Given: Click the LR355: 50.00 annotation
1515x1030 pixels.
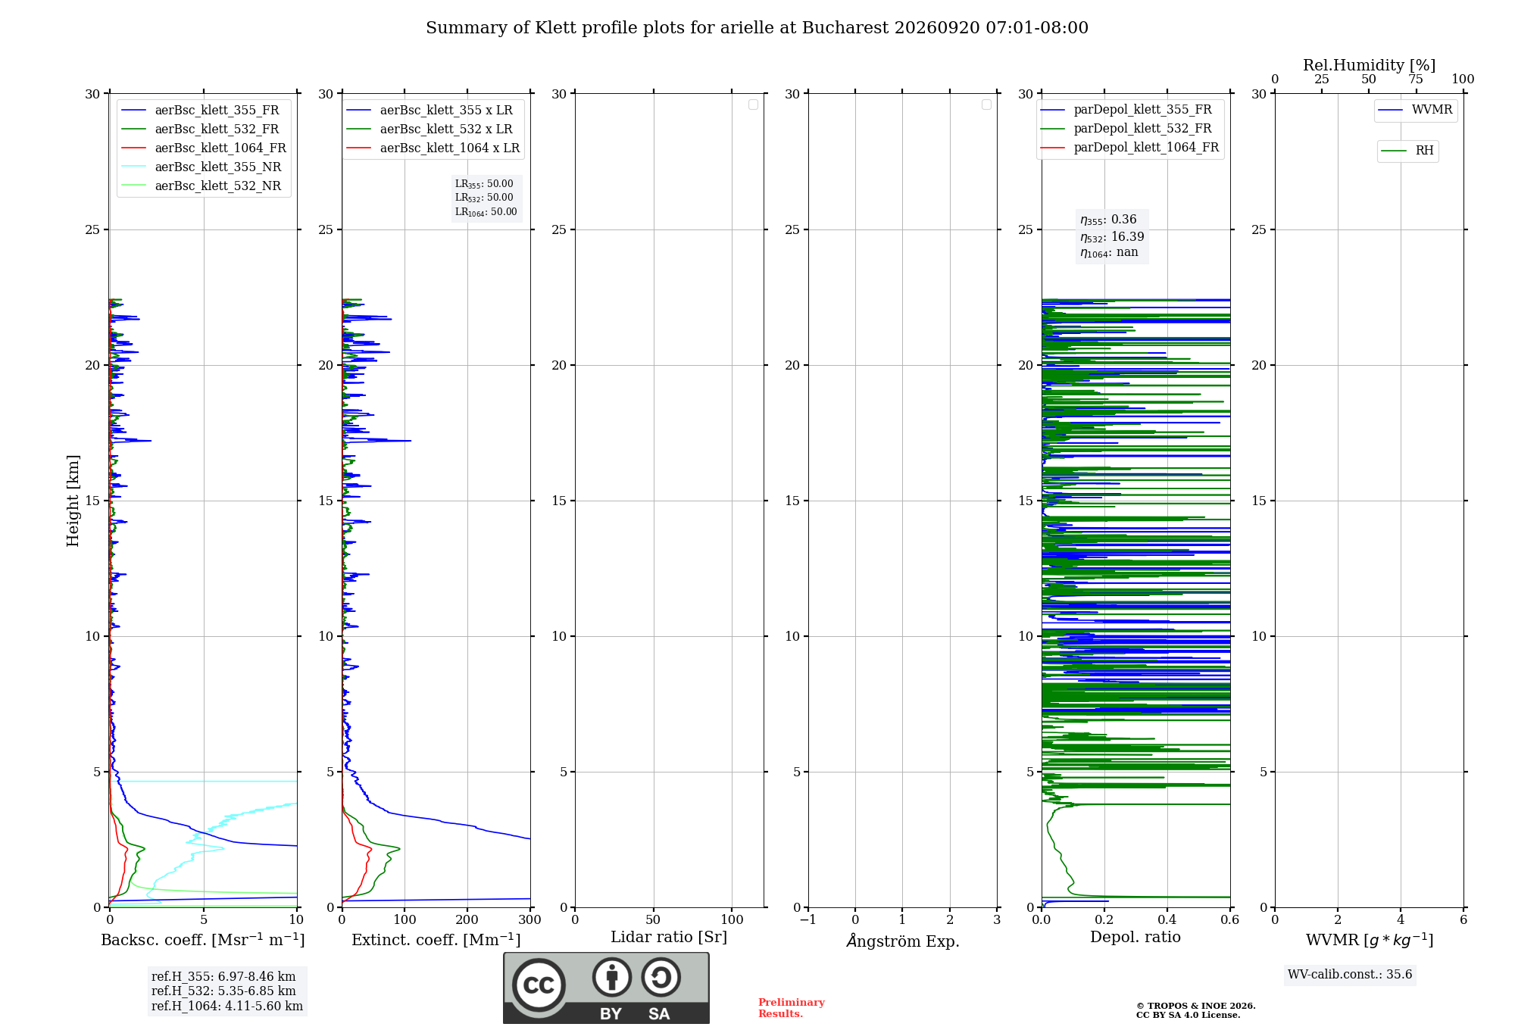Looking at the screenshot, I should [484, 184].
